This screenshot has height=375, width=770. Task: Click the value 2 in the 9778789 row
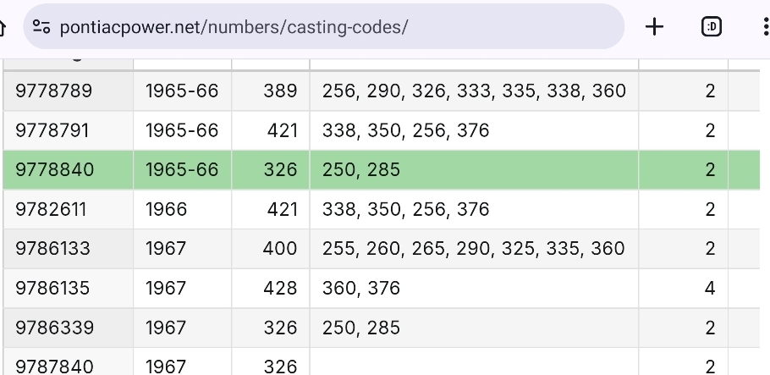click(x=710, y=91)
